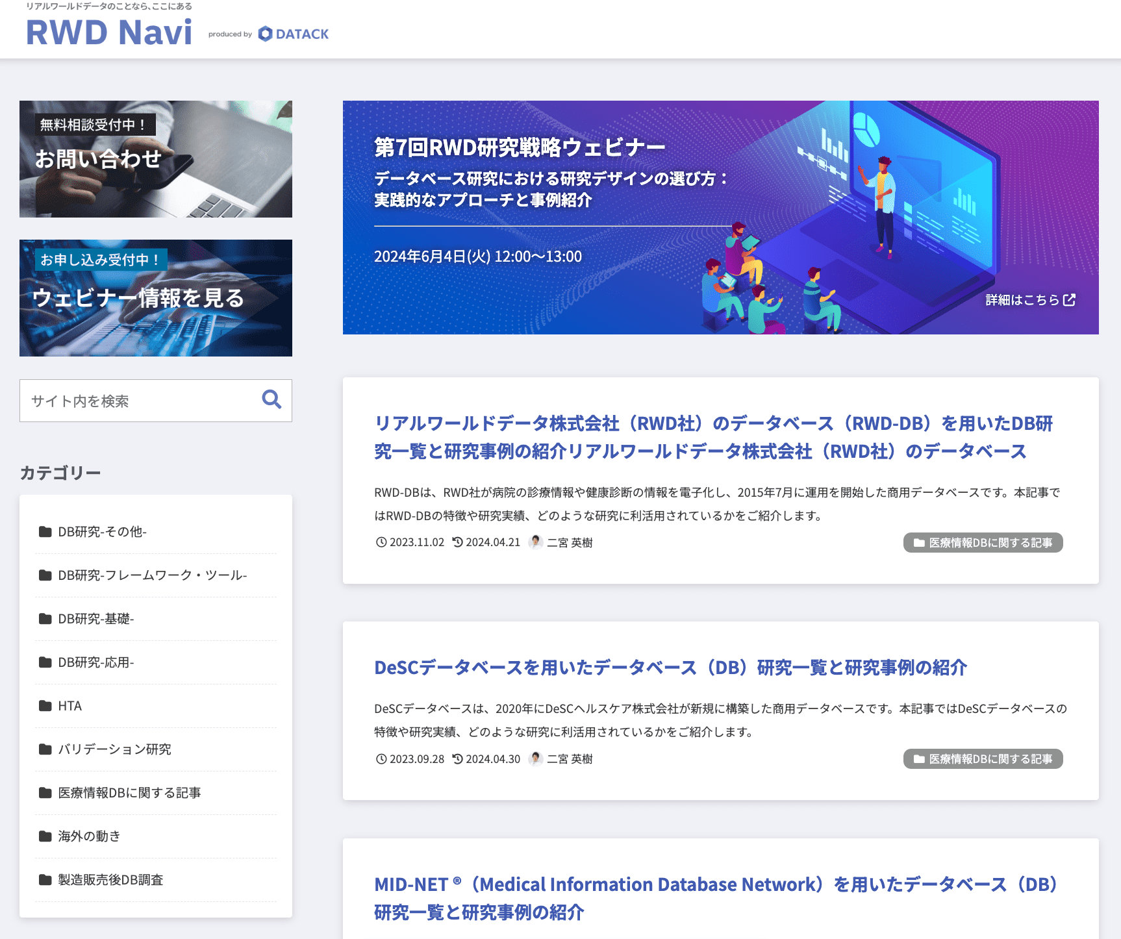Open the お問い合わせ banner

(x=156, y=159)
